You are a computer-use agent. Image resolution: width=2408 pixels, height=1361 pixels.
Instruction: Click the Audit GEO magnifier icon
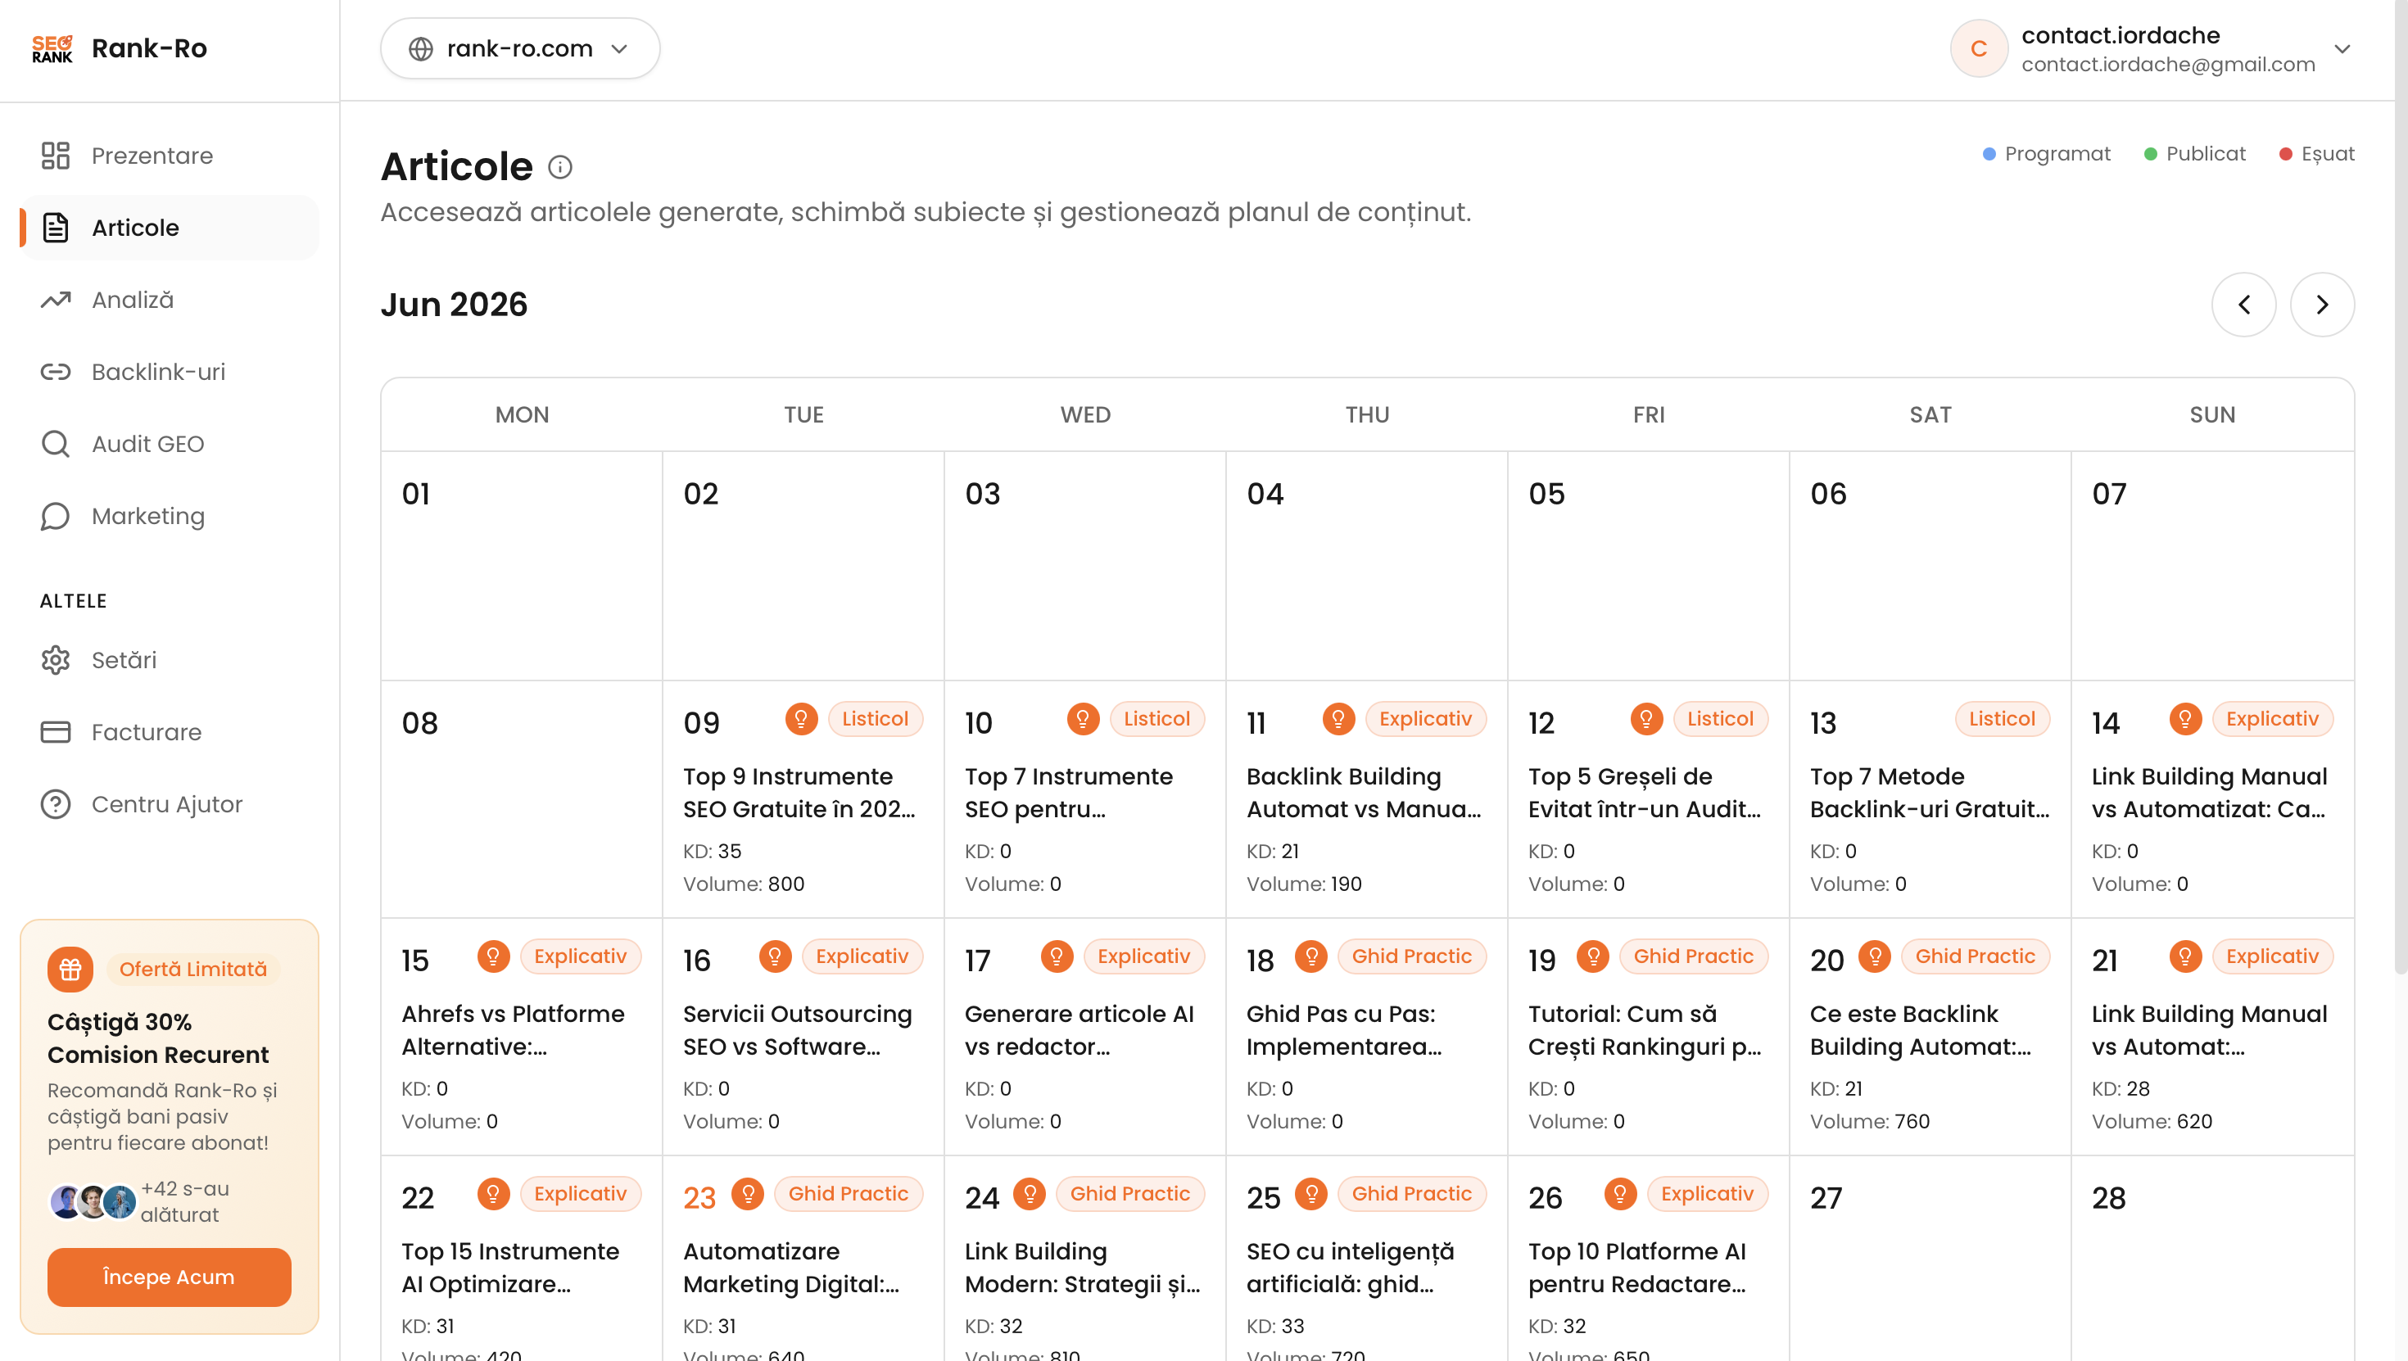coord(55,444)
